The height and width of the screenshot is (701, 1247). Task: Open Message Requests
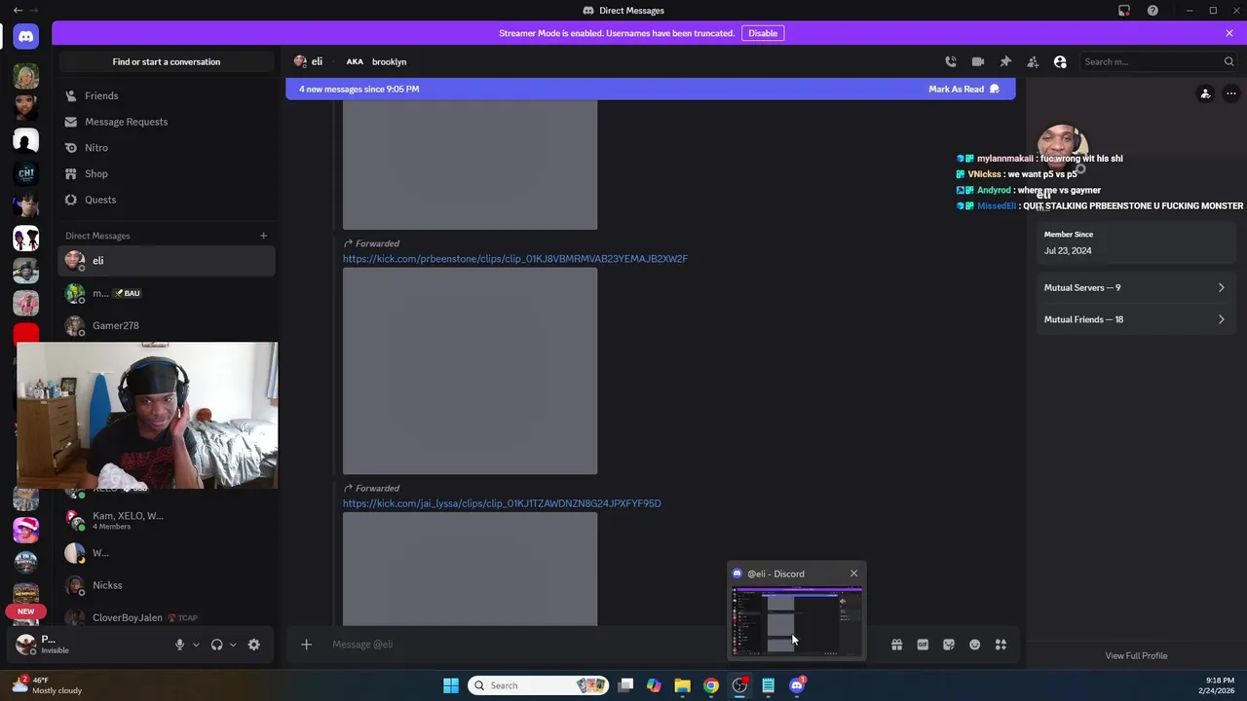(x=167, y=122)
